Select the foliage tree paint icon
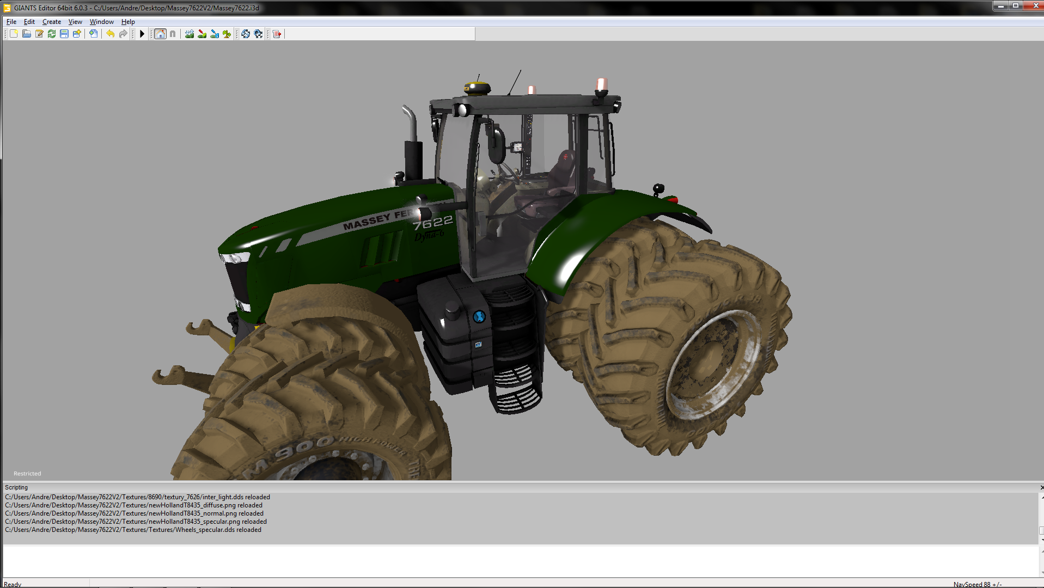The height and width of the screenshot is (588, 1044). (227, 34)
